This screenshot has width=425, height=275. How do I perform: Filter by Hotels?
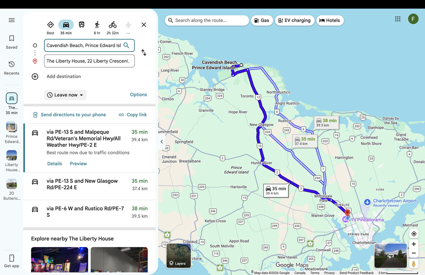tap(330, 20)
